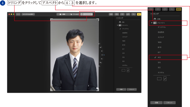Click bottom-right crop handle of the photo
The image size is (190, 107).
[98, 90]
